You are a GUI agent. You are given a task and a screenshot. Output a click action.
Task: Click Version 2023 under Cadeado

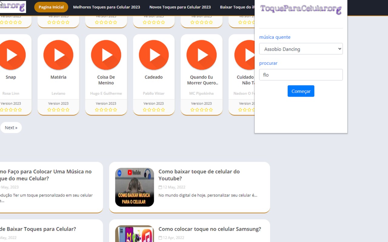(154, 103)
